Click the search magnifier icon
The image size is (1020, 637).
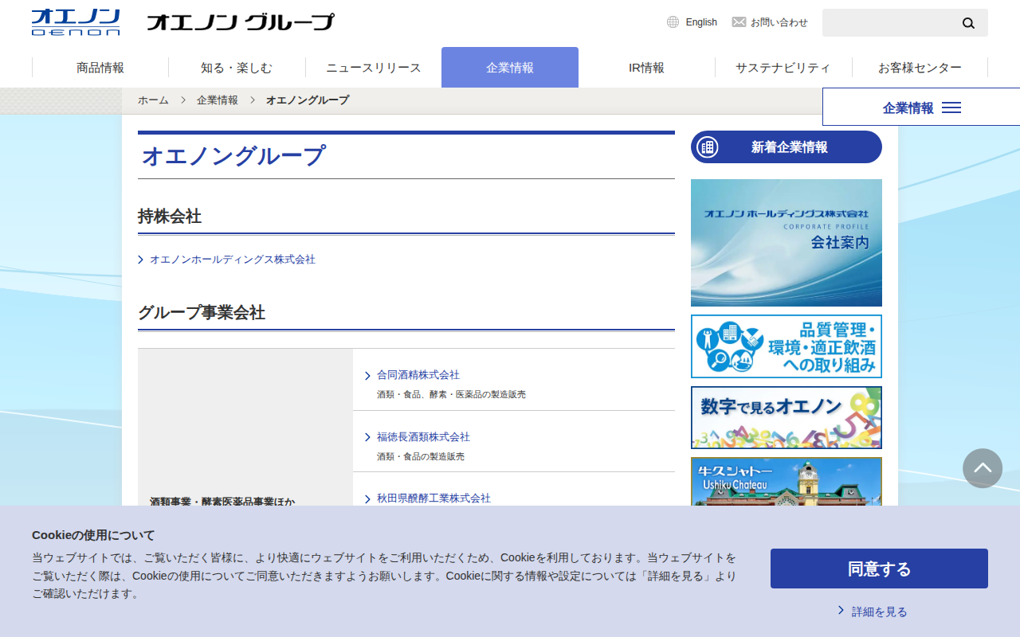coord(968,23)
